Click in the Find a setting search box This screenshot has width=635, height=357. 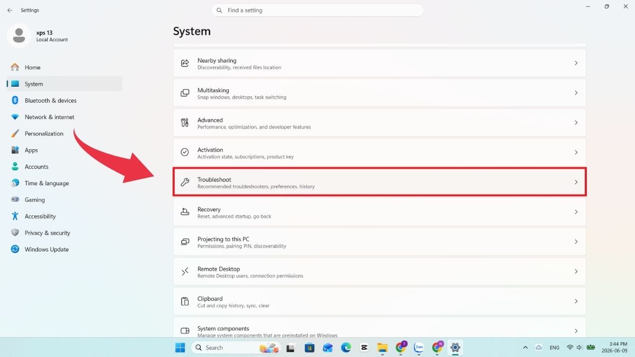coord(317,10)
